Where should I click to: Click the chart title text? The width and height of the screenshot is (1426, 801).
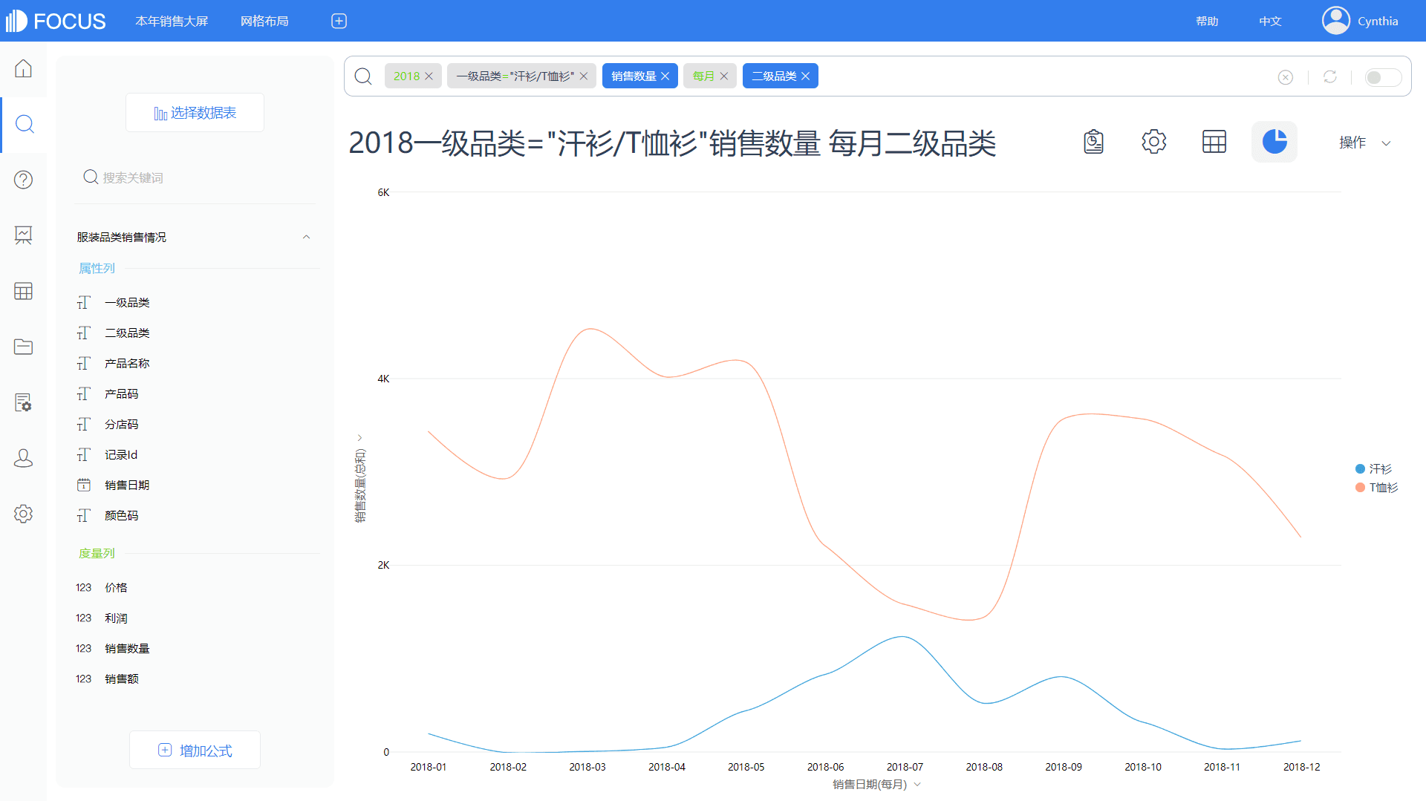tap(672, 143)
